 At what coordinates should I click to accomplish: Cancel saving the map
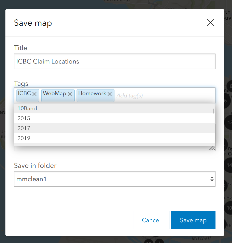tap(151, 220)
